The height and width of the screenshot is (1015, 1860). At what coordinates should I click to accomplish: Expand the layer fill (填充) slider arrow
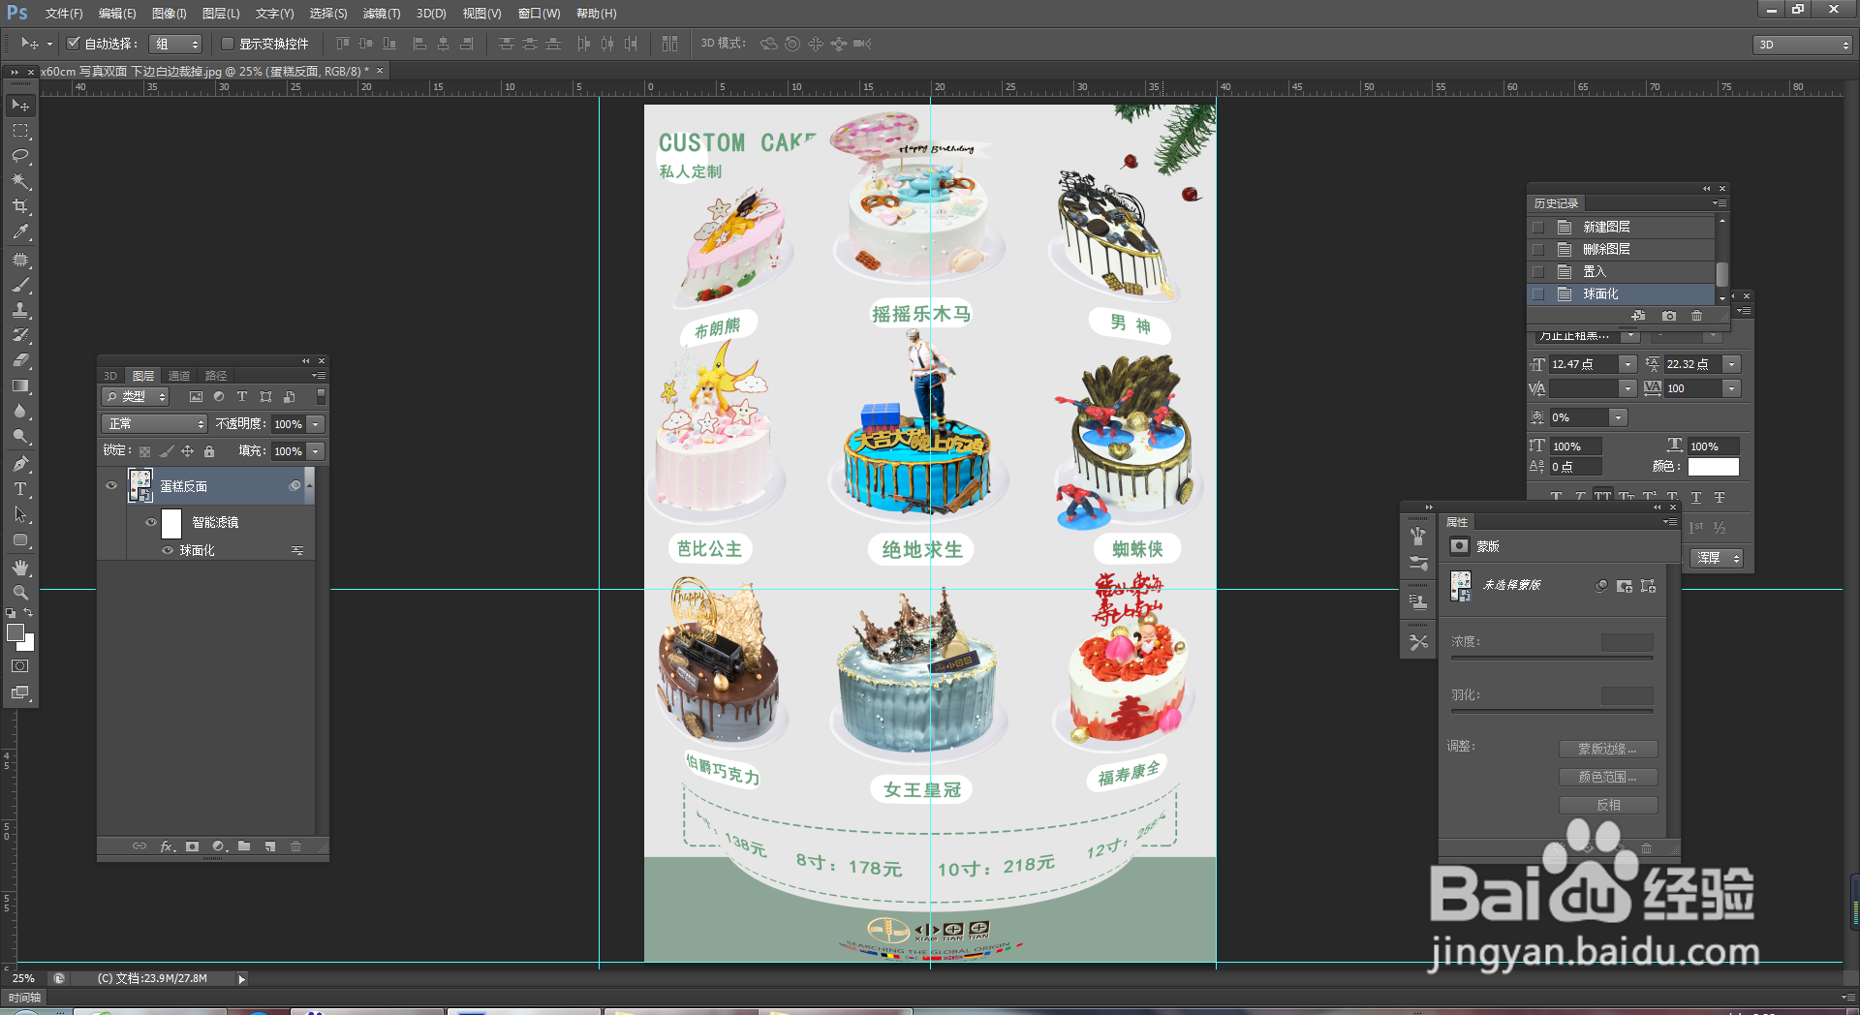316,451
